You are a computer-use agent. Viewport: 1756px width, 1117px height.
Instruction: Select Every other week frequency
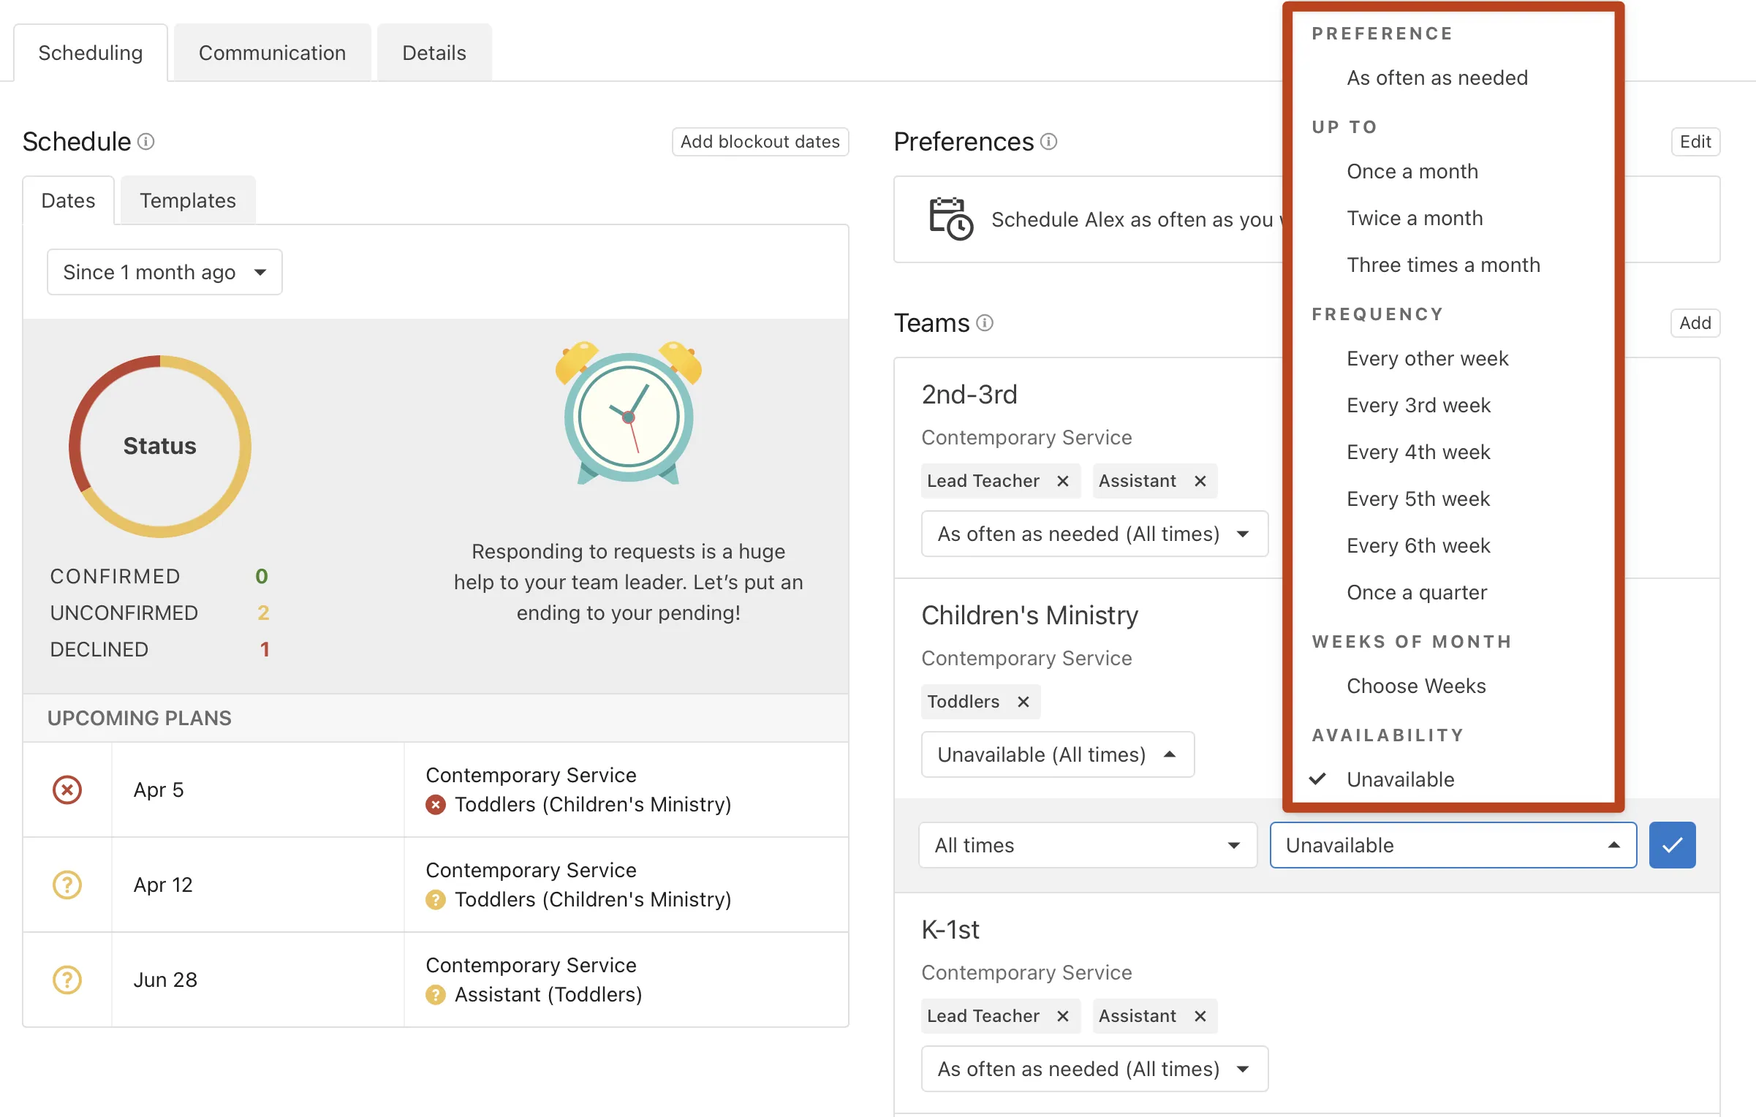[x=1427, y=358]
